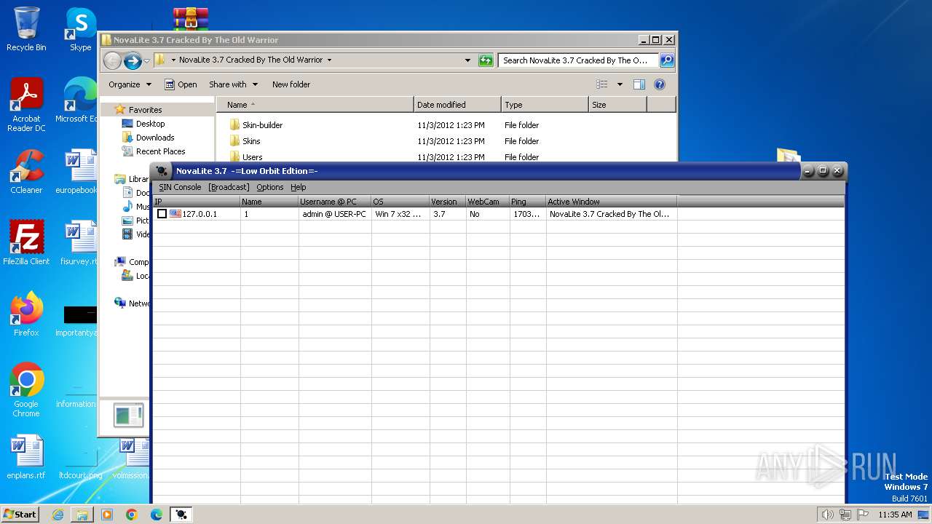Sort by Ping column header
Screen dimensions: 932x524
tap(527, 202)
